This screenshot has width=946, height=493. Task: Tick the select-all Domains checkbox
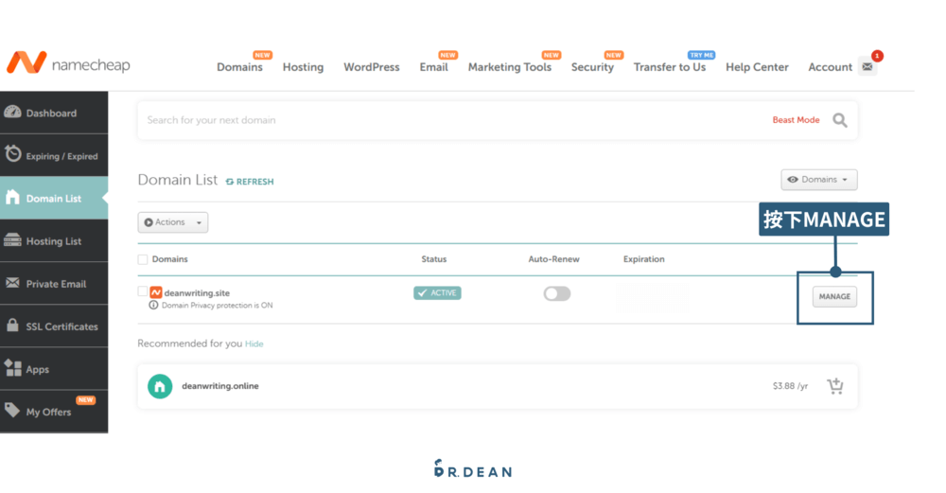143,259
